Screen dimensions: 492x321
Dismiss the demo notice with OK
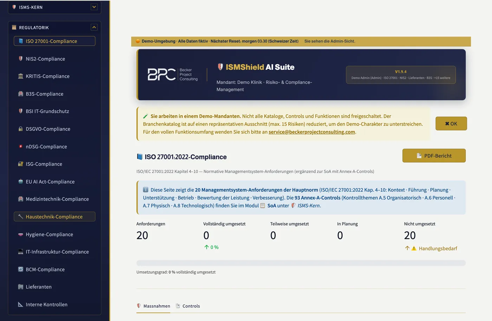(451, 124)
